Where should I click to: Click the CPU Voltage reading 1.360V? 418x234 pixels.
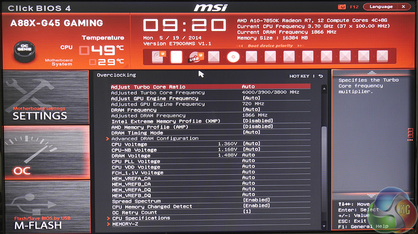click(x=227, y=144)
